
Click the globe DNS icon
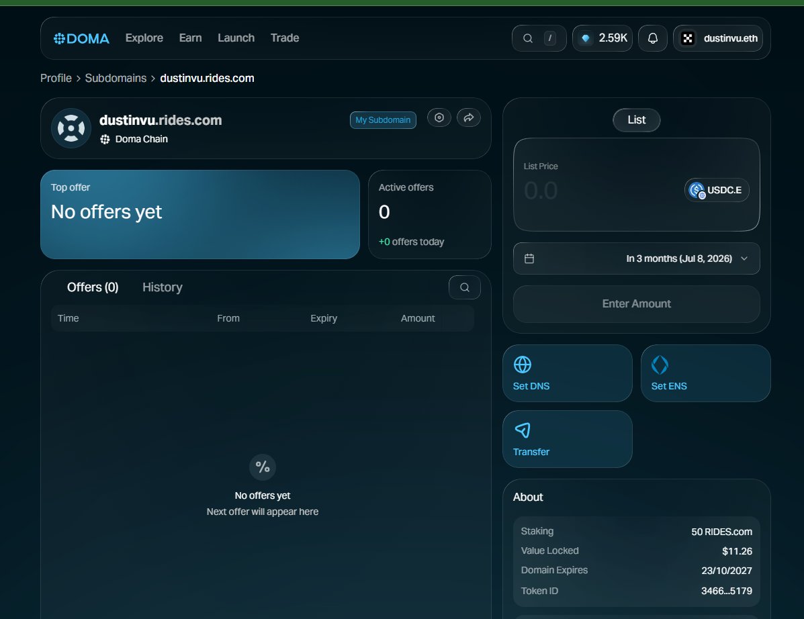(523, 365)
